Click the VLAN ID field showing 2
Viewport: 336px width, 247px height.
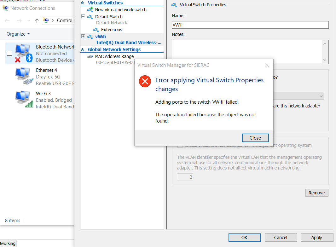pyautogui.click(x=185, y=177)
